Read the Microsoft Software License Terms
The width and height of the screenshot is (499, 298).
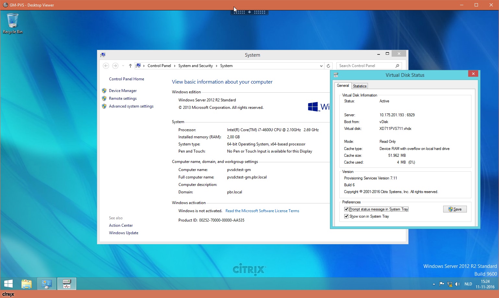pyautogui.click(x=262, y=211)
